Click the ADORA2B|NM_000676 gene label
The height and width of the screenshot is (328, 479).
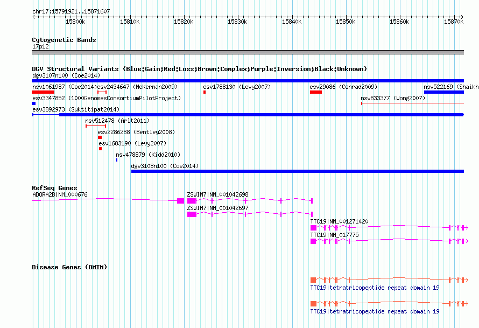click(x=60, y=194)
